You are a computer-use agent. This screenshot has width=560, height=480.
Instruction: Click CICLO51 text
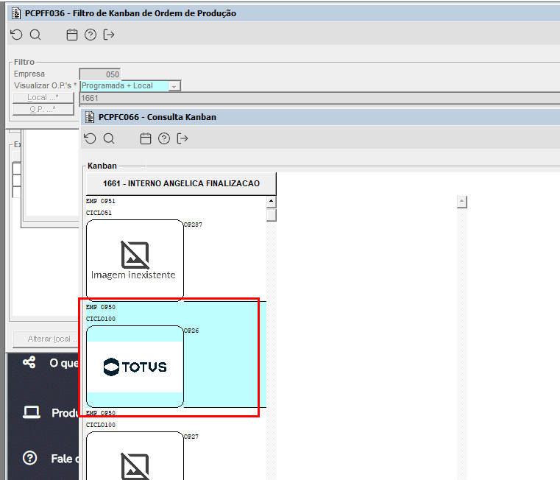(x=99, y=213)
